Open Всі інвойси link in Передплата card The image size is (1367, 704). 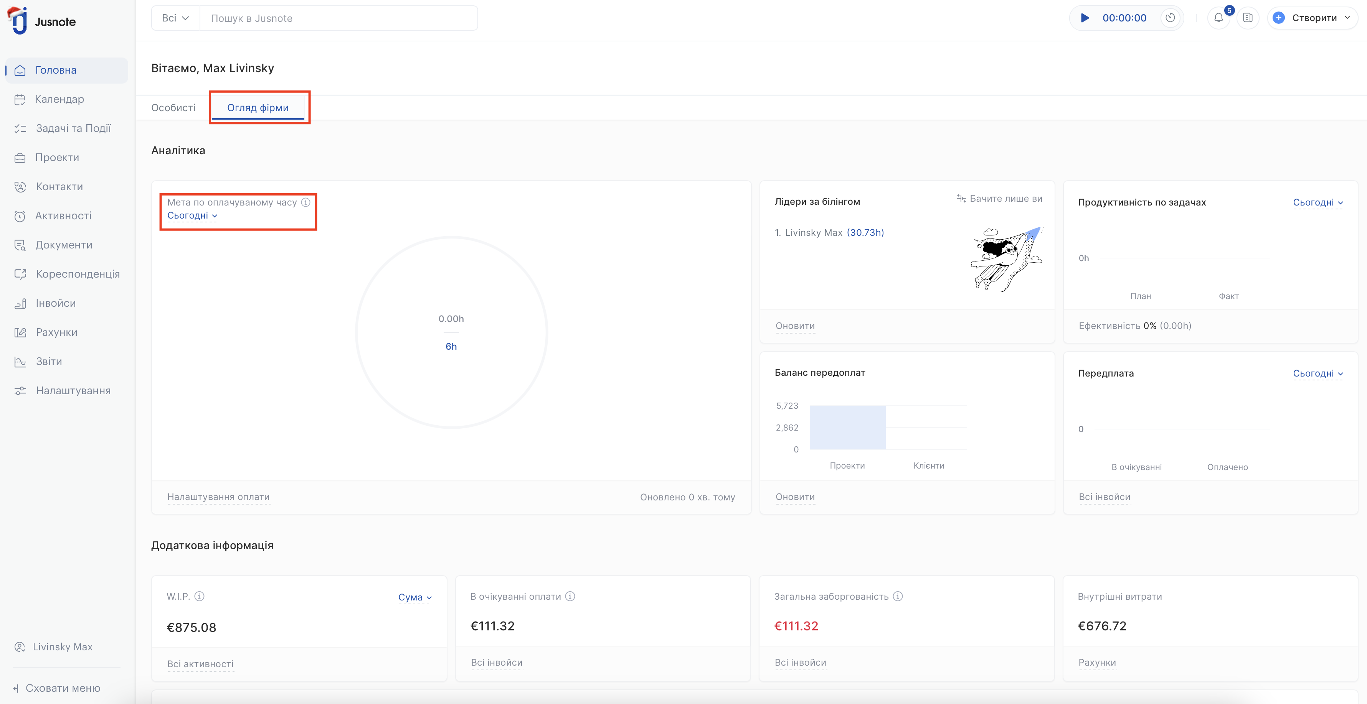[1105, 497]
